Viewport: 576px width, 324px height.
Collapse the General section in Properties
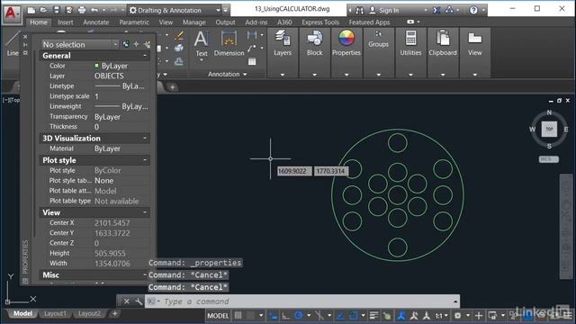coord(145,56)
